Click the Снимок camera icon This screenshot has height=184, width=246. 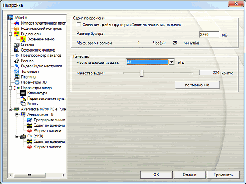(x=17, y=45)
